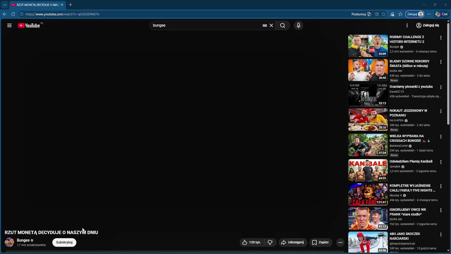451x254 pixels.
Task: Open a new browser tab with plus
Action: 70,5
